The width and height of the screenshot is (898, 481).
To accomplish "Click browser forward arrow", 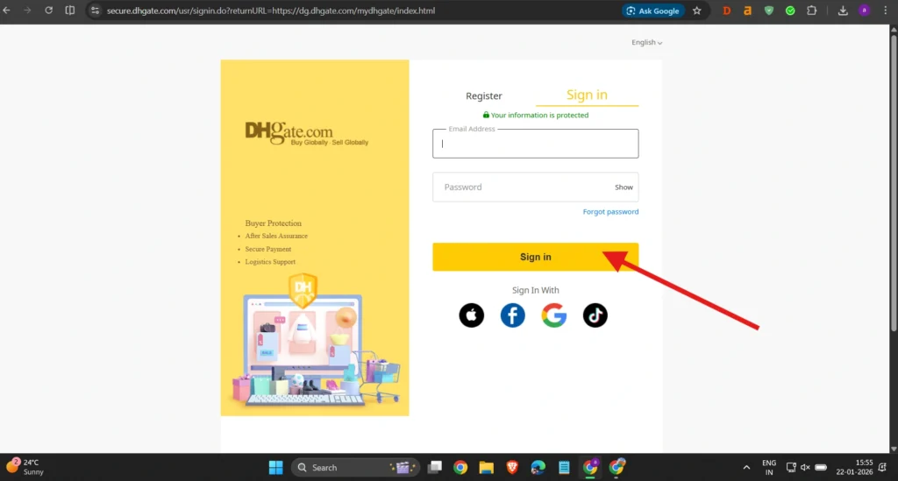I will (x=27, y=11).
